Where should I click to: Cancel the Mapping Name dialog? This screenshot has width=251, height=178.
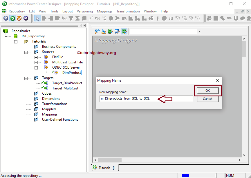208,99
